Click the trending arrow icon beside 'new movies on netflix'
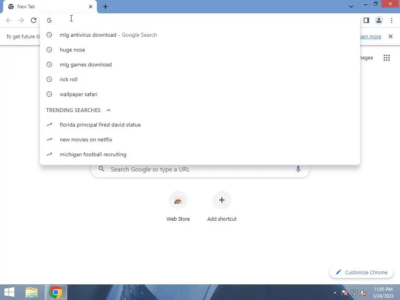Image resolution: width=400 pixels, height=300 pixels. point(49,139)
